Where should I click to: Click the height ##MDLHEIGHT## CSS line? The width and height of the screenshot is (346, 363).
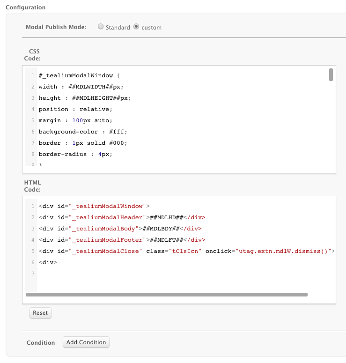pos(84,98)
